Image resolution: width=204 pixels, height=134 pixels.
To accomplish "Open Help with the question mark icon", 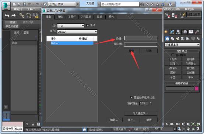I will coord(170,4).
